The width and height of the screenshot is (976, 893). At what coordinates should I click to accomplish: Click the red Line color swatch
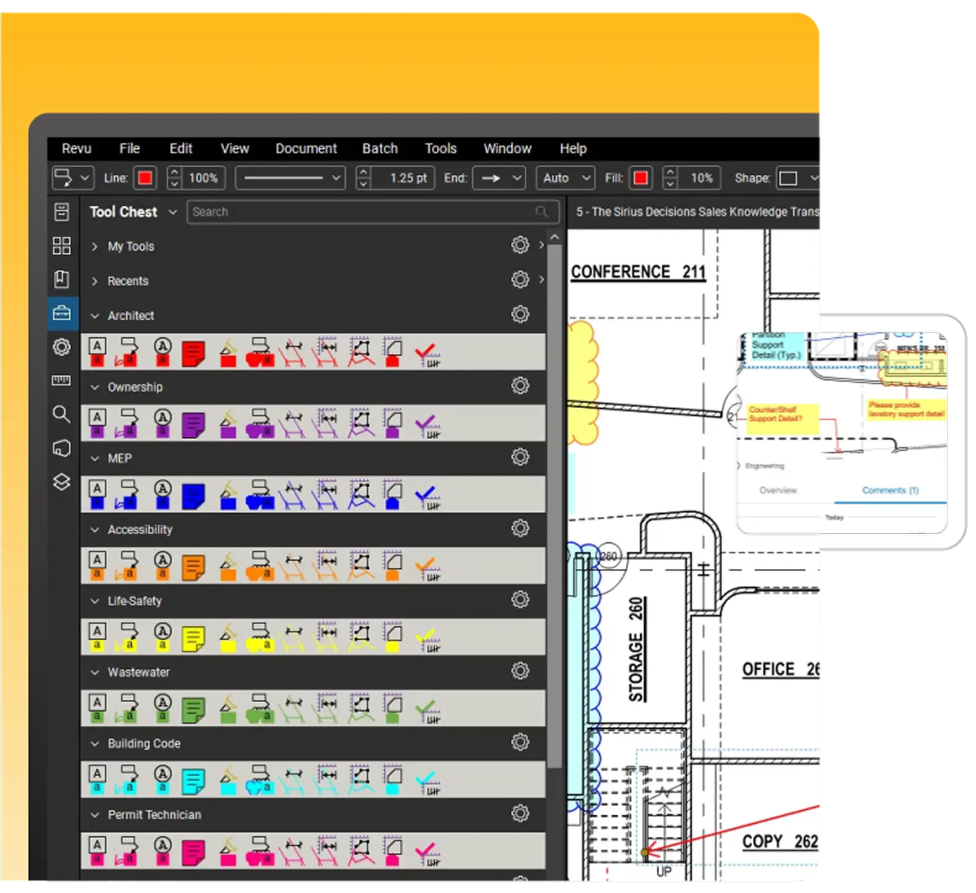145,178
